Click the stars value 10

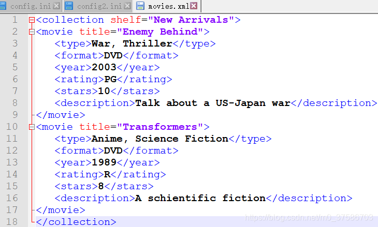point(104,91)
